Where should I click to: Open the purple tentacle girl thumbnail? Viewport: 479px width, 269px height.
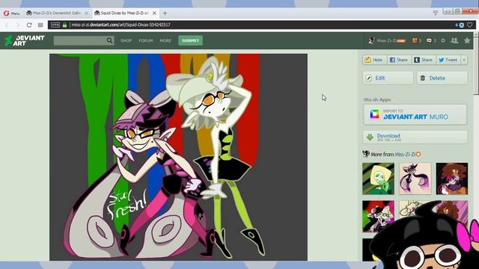click(x=415, y=179)
